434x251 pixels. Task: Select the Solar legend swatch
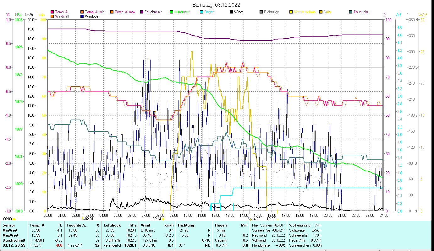click(321, 12)
